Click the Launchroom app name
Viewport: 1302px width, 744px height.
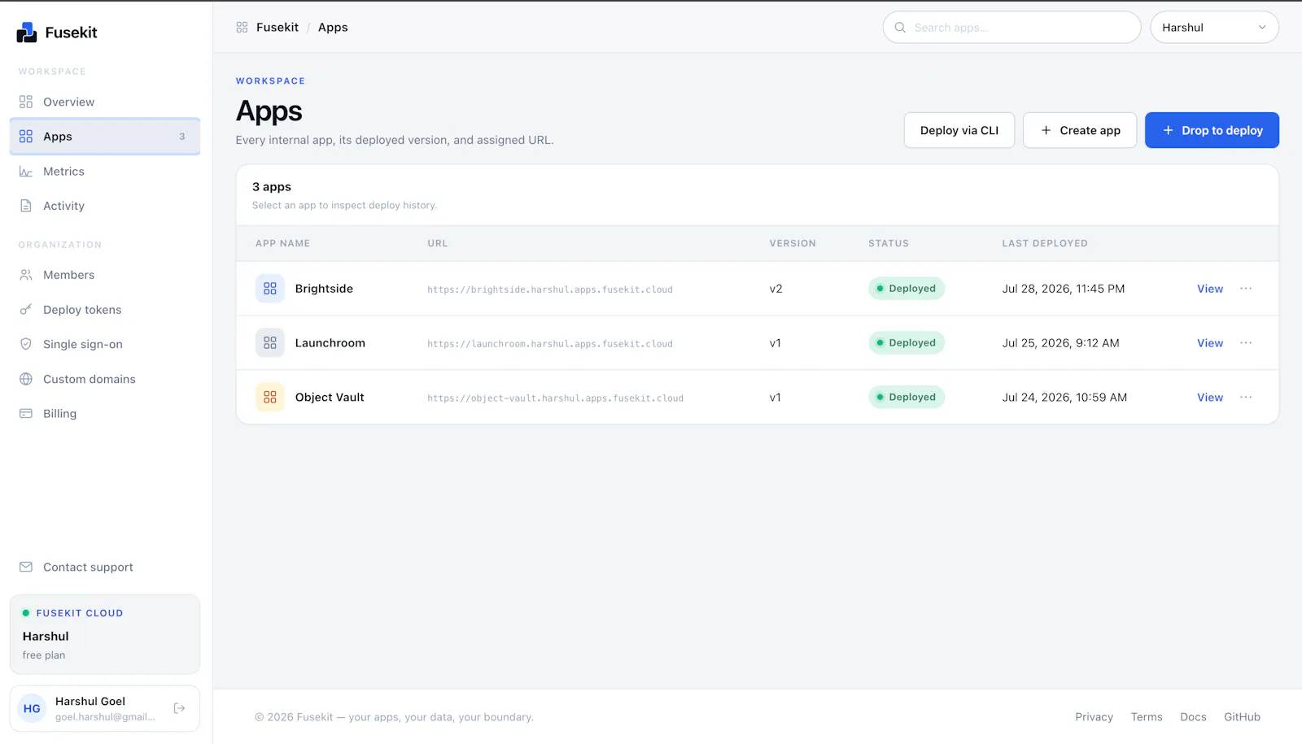pos(330,343)
